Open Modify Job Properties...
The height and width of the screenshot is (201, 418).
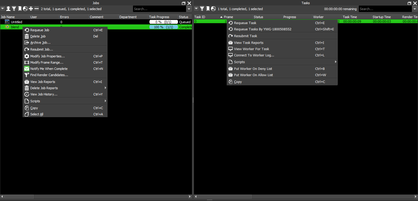(x=65, y=56)
